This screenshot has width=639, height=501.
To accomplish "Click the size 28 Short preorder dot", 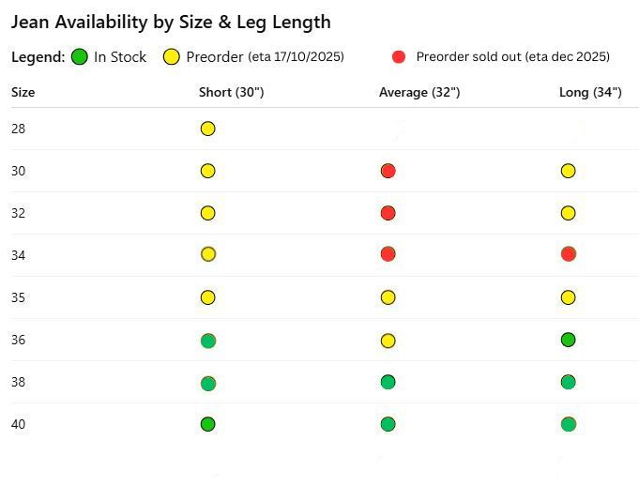I will tap(207, 129).
